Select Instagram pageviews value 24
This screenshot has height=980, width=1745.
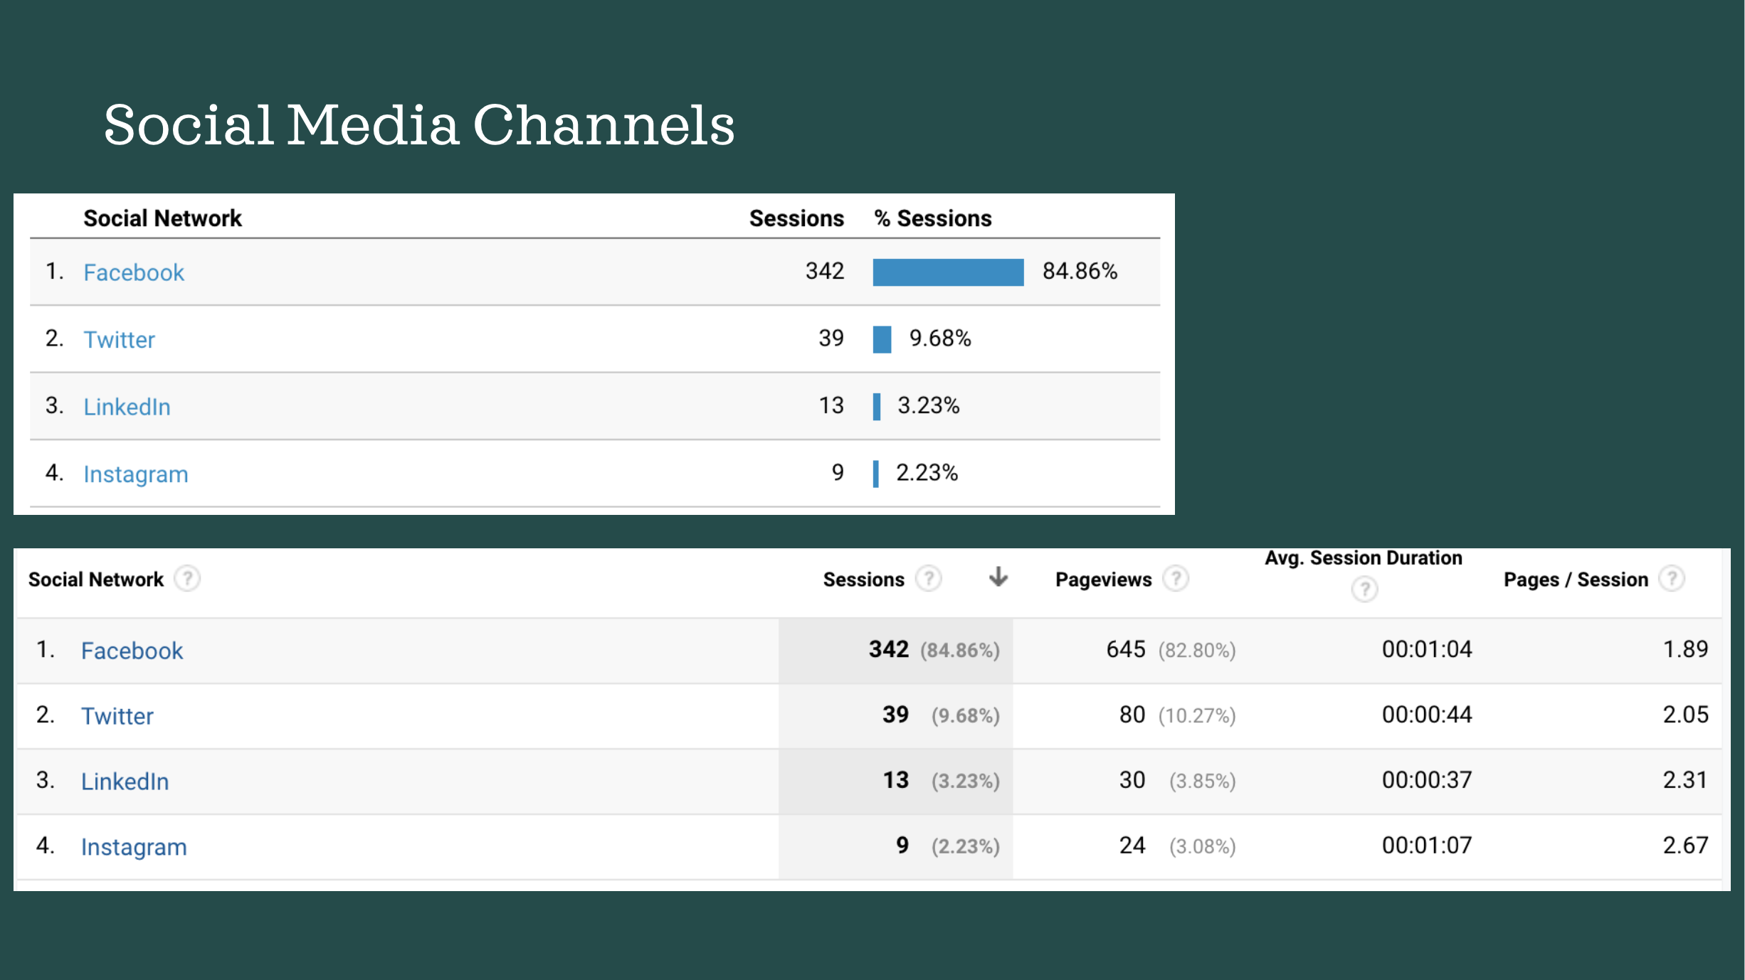[x=1132, y=846]
